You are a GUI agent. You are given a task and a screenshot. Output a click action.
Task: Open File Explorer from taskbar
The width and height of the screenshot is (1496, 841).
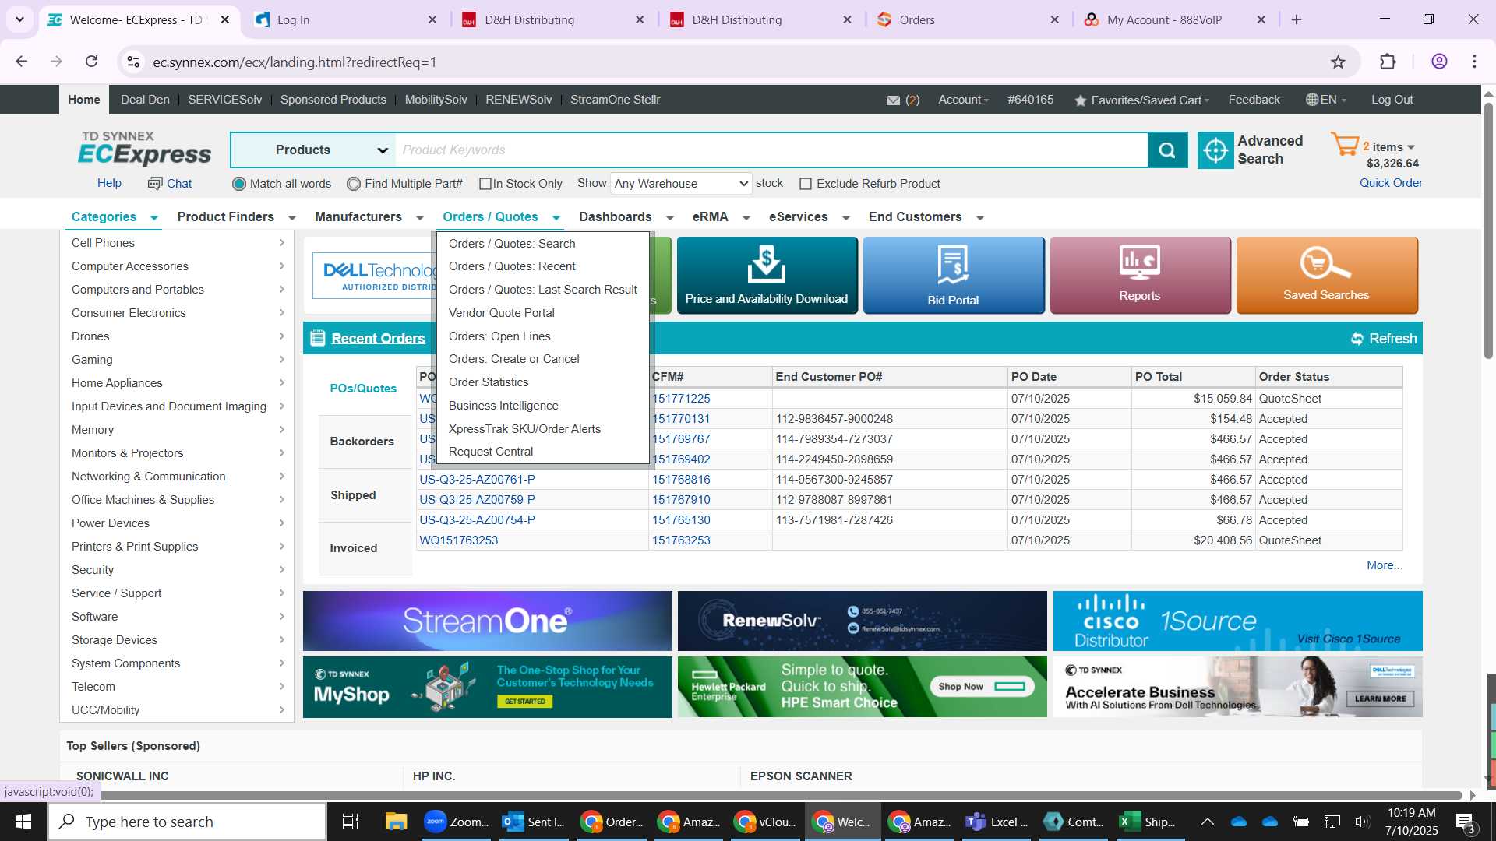(396, 822)
